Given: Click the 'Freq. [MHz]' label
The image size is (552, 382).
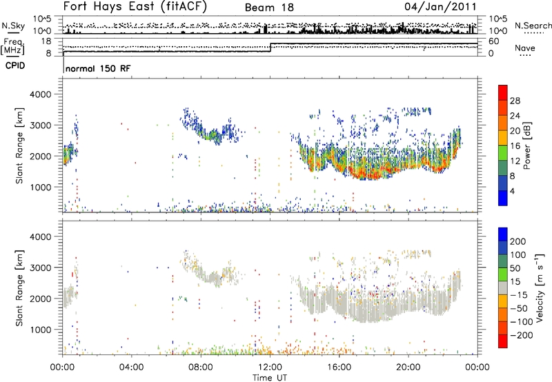Looking at the screenshot, I should [x=13, y=46].
